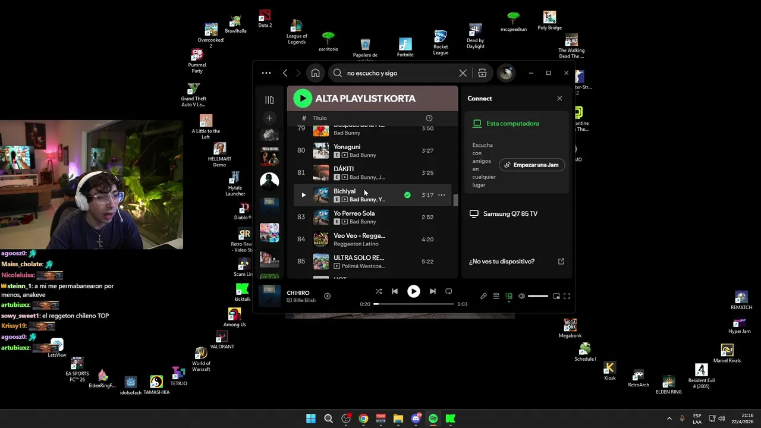Open the Yonaguni album cover thumbnail

(321, 150)
